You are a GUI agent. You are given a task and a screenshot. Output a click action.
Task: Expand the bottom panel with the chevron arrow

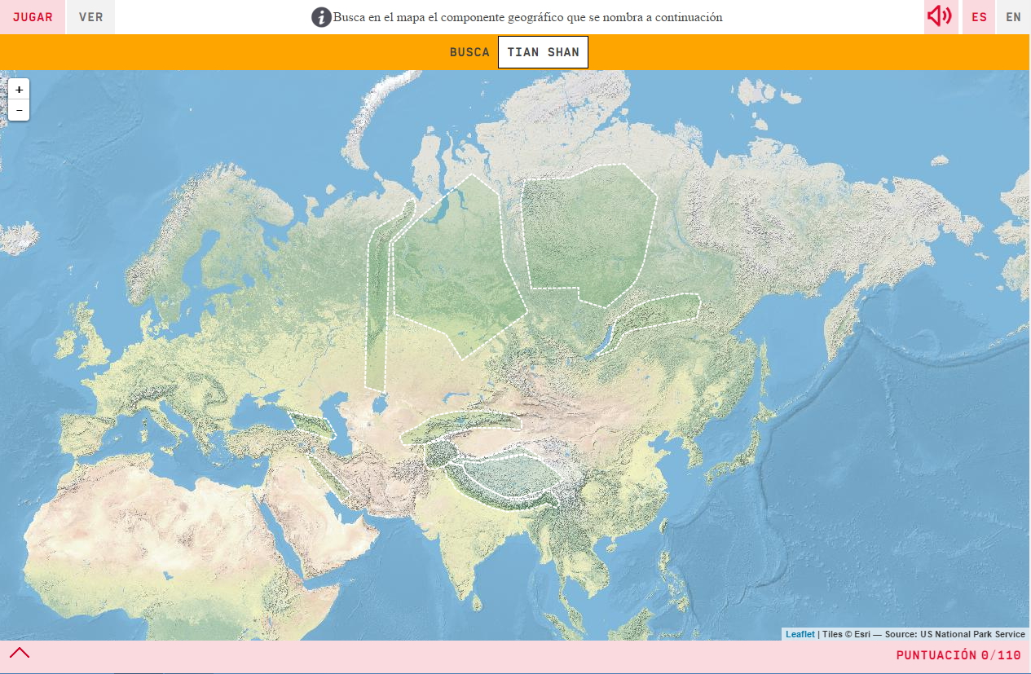pyautogui.click(x=20, y=652)
